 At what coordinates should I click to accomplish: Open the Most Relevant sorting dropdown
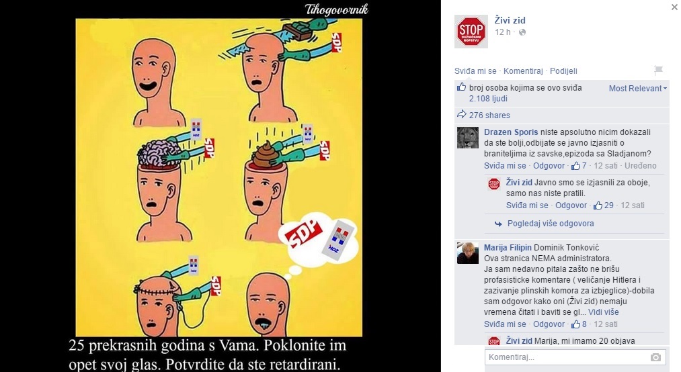click(x=637, y=89)
